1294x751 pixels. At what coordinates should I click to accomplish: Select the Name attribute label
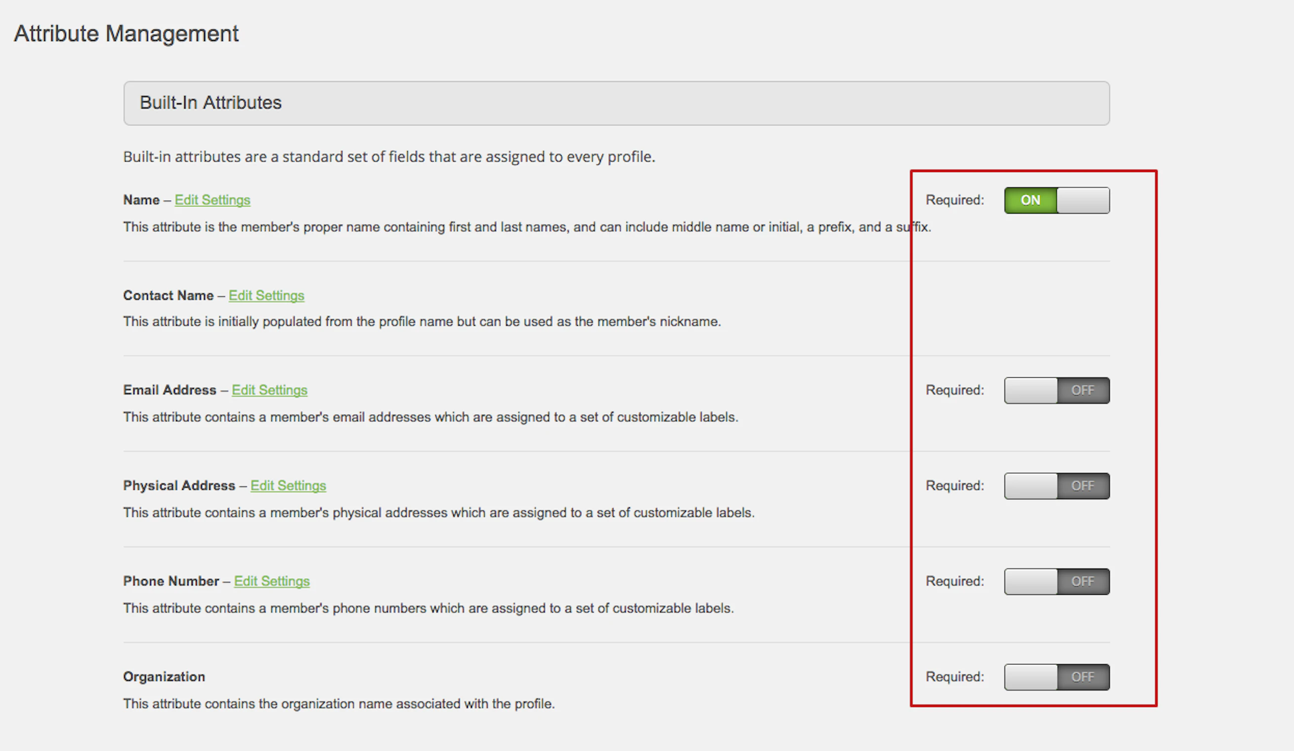click(141, 200)
